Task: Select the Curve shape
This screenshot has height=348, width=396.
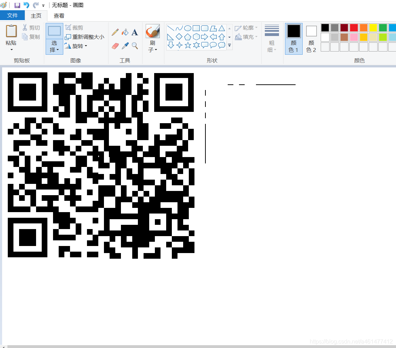Action: pos(179,28)
